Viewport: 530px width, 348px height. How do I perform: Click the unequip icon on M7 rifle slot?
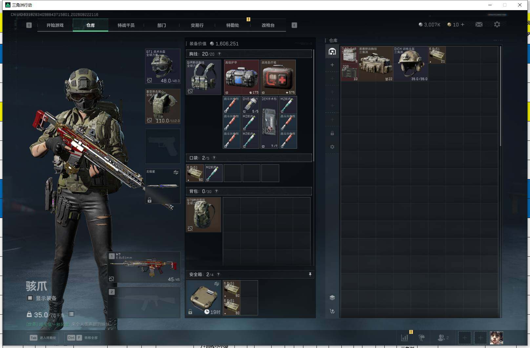pos(112,279)
